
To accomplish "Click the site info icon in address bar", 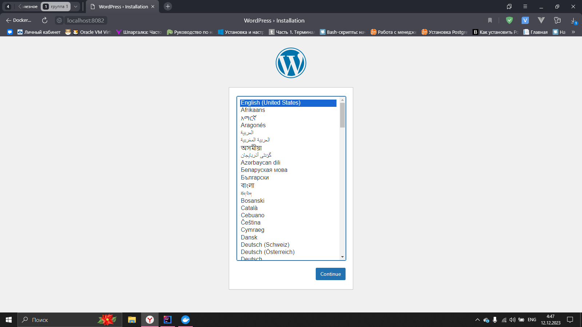I will click(59, 20).
